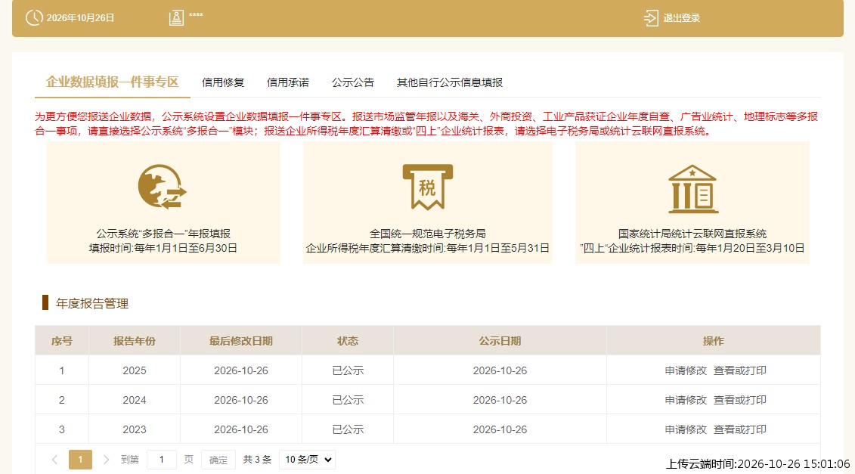
Task: Open 其他自行公示信息填报 tab
Action: [450, 82]
